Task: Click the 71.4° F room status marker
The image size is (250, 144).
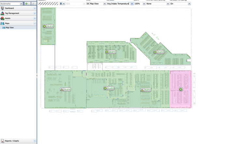Action: 109,88
